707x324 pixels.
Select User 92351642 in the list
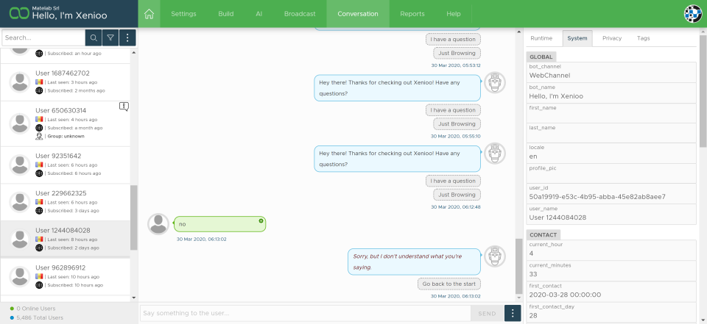pos(66,165)
